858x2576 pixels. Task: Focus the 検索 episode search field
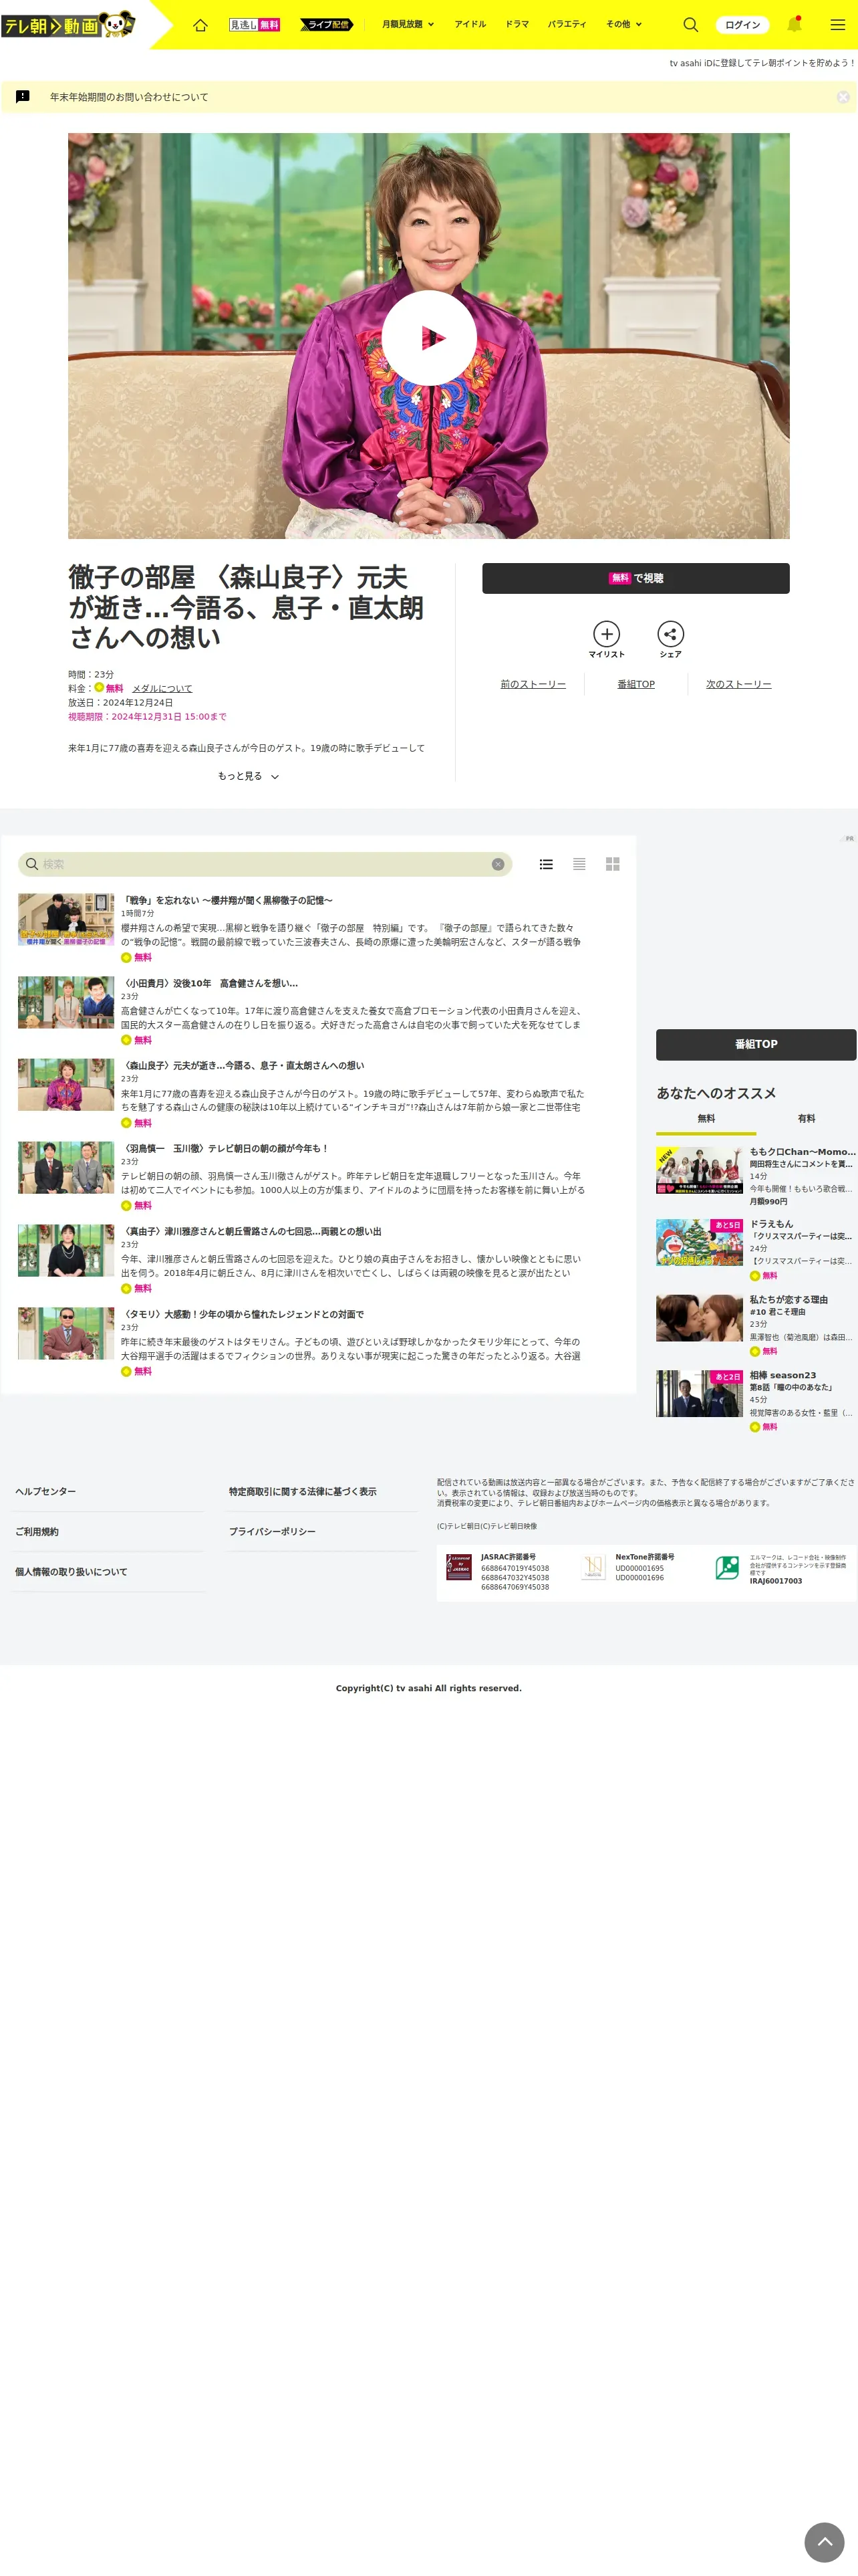pos(265,864)
